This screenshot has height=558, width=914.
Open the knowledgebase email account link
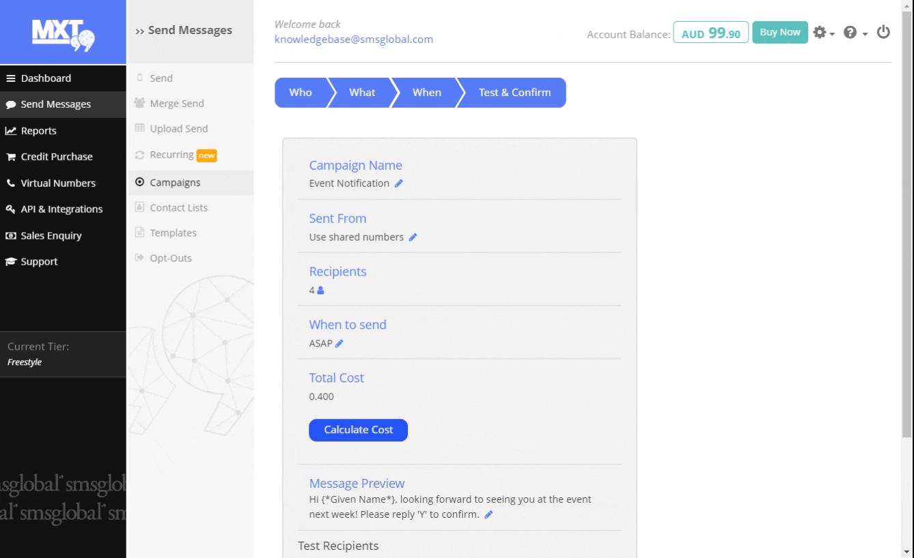(x=354, y=40)
